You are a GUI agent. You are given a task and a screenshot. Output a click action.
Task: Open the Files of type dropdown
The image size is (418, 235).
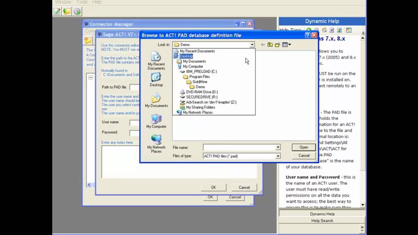(278, 156)
